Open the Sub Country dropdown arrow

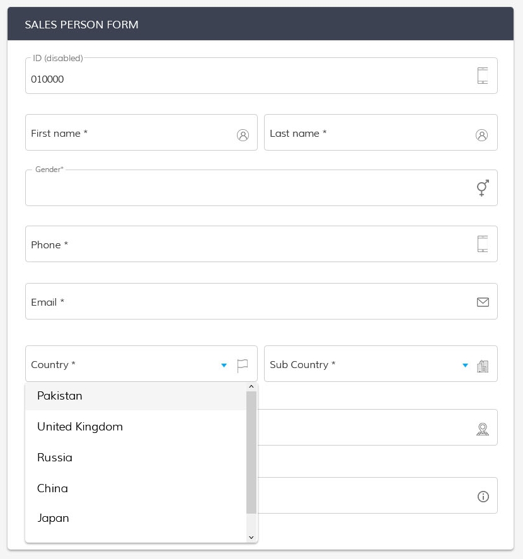click(x=465, y=365)
